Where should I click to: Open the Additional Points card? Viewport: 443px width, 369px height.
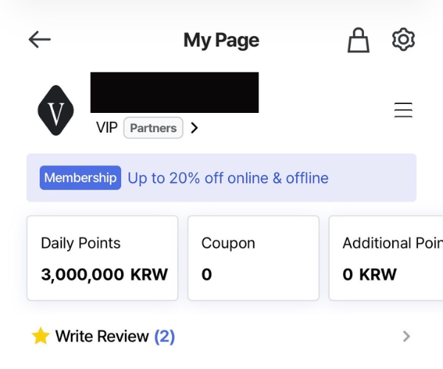point(386,258)
